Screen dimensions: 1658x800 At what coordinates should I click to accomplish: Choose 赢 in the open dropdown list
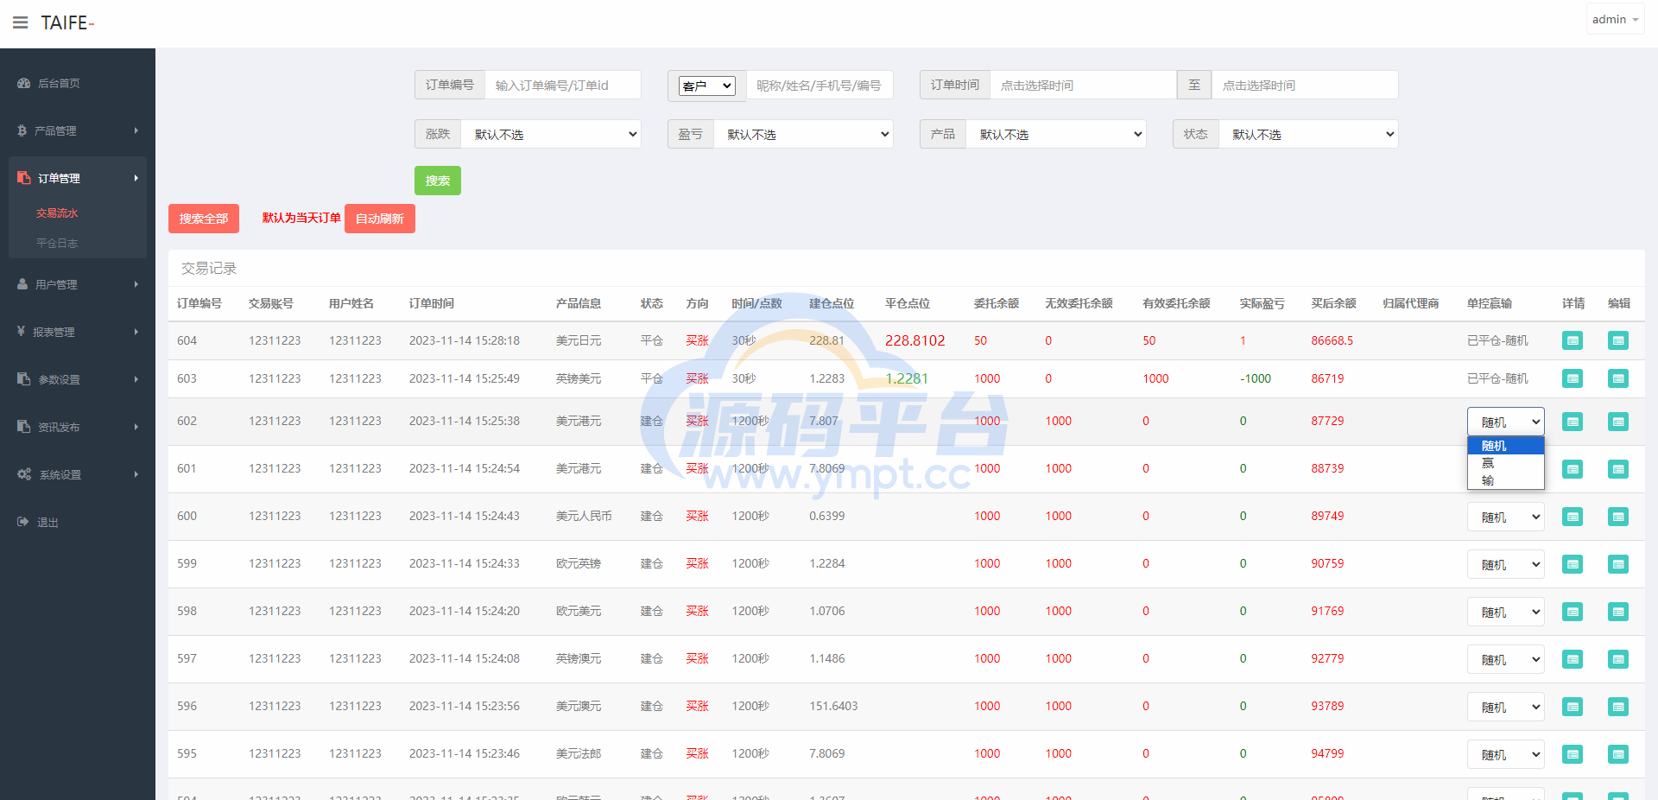point(1505,463)
